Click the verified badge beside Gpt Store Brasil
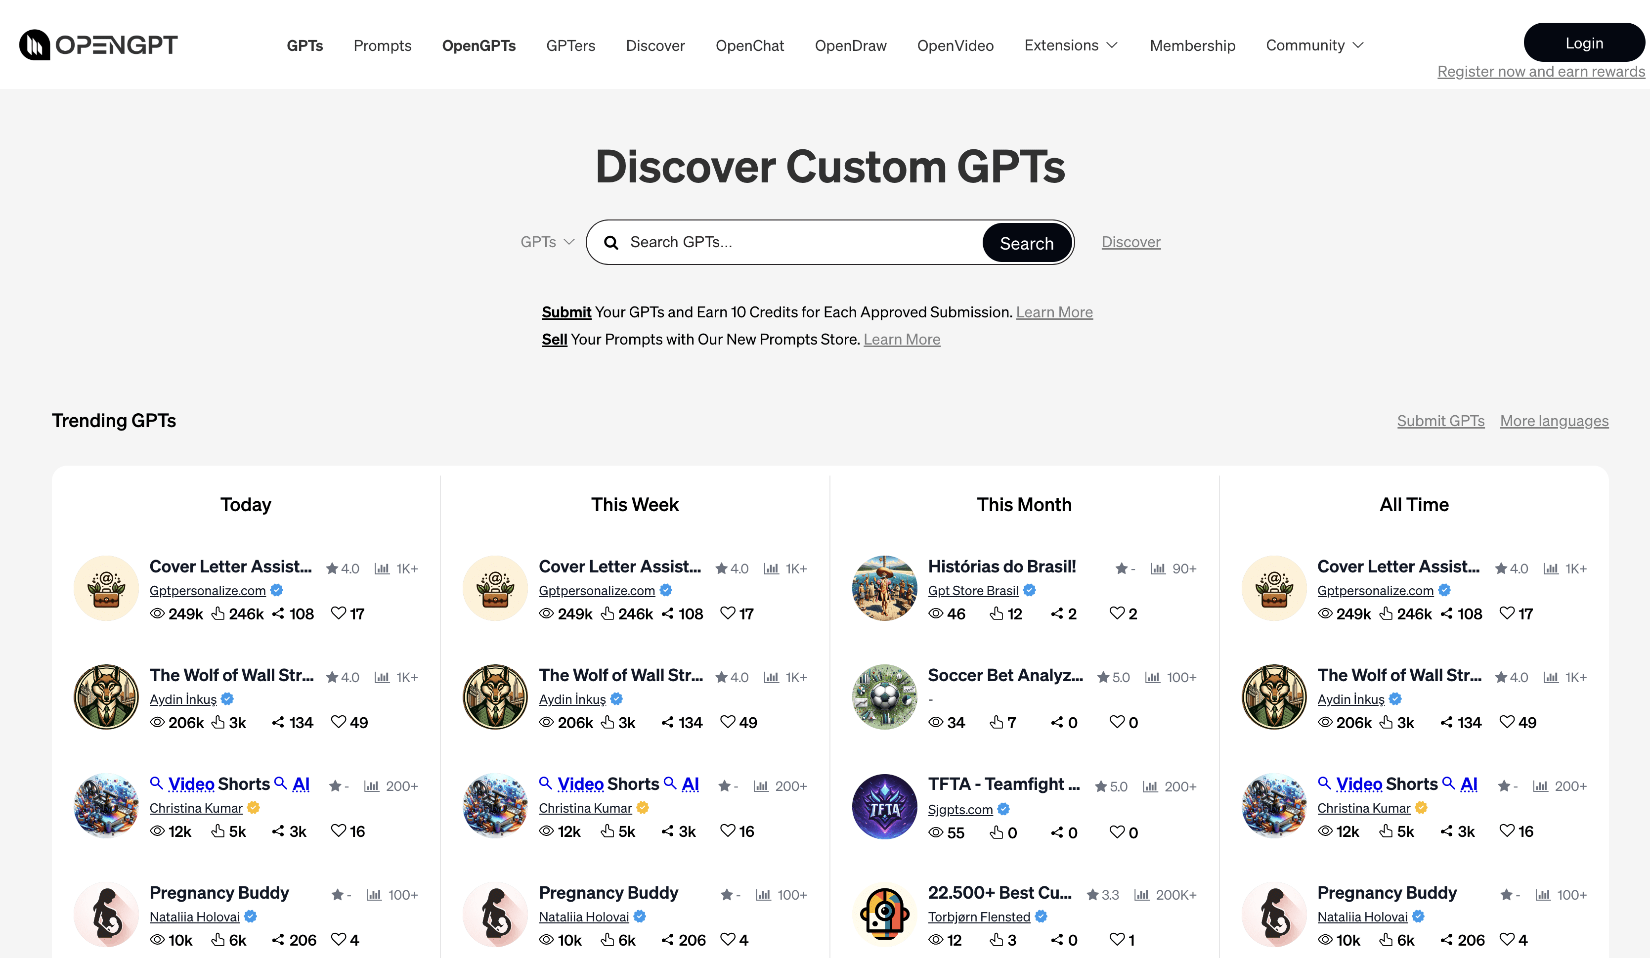Image resolution: width=1650 pixels, height=958 pixels. click(x=1029, y=590)
